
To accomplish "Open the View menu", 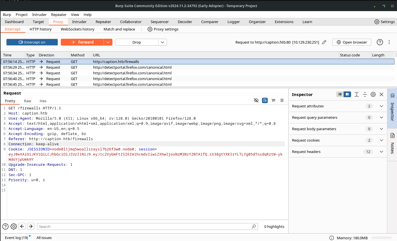I will pos(75,15).
